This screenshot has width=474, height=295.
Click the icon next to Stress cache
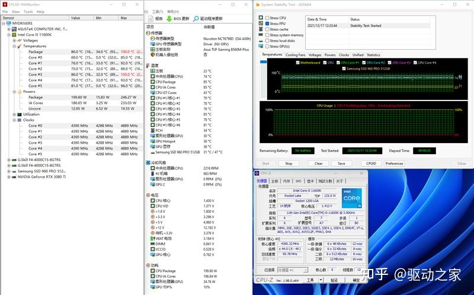pos(261,29)
